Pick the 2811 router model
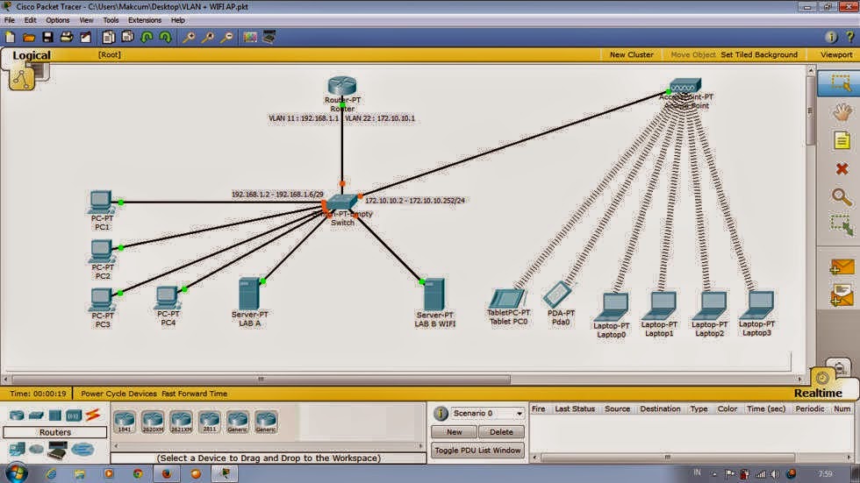This screenshot has width=860, height=483. (209, 422)
